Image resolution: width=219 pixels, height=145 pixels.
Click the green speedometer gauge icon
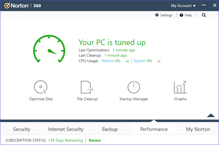pos(49,49)
